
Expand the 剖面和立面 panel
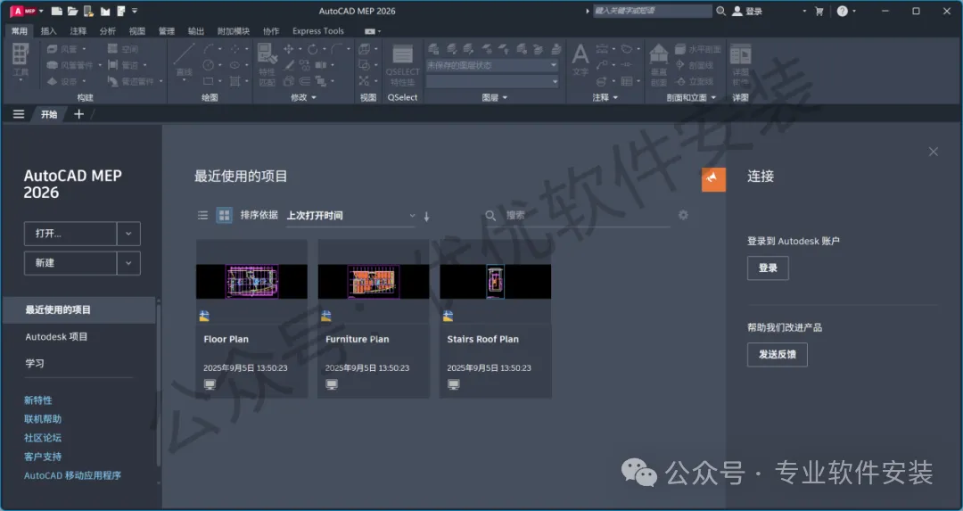[691, 98]
